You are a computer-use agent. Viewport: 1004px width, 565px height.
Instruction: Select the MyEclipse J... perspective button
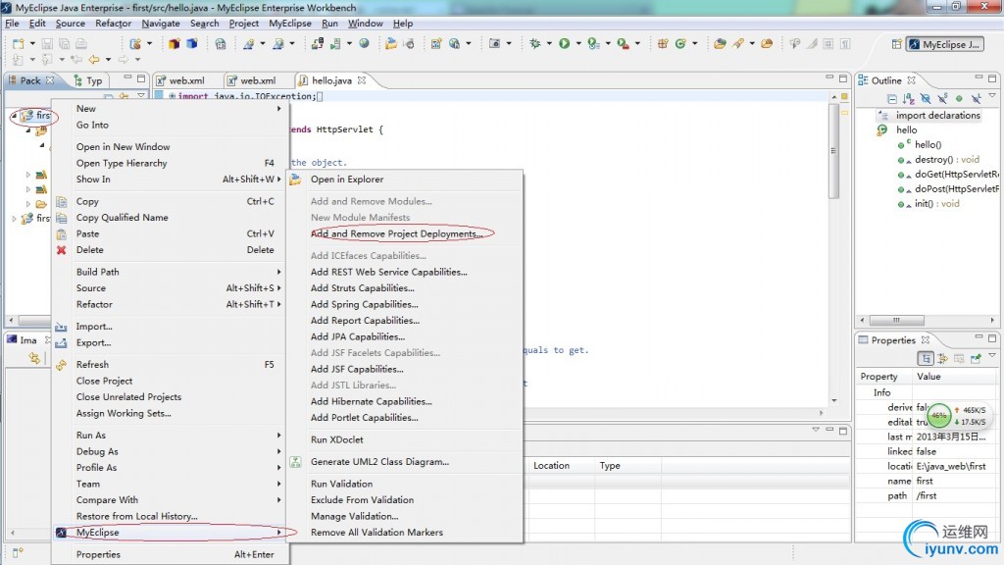coord(944,44)
